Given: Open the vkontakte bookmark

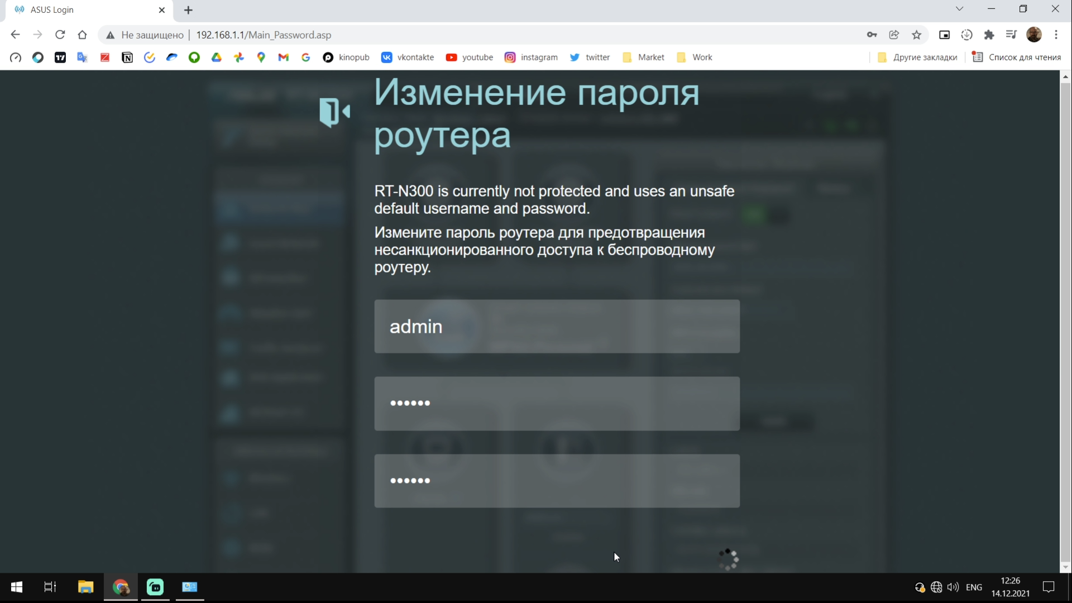Looking at the screenshot, I should tap(408, 57).
